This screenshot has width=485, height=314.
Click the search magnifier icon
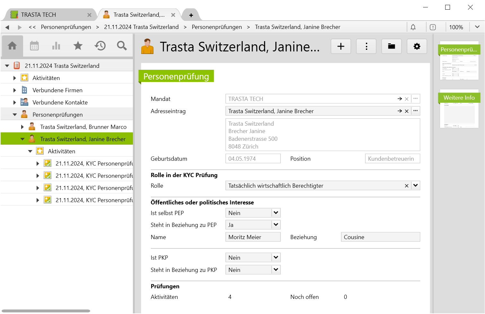(x=122, y=46)
